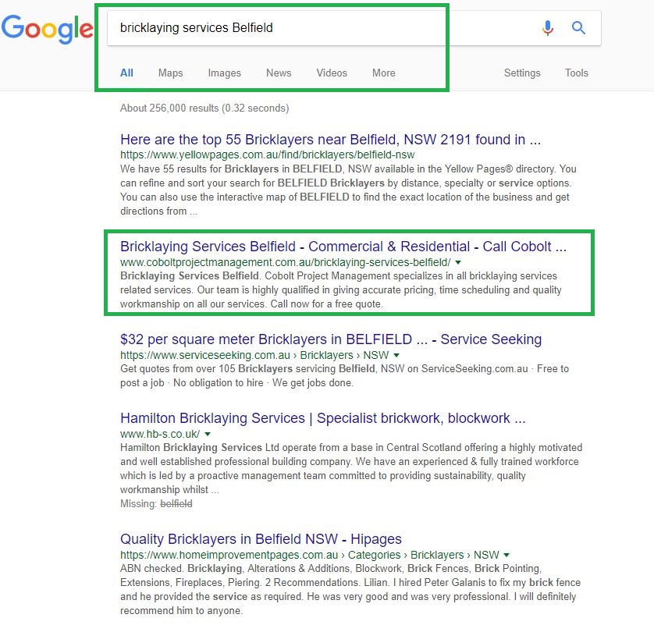
Task: Expand the dropdown arrow beside the Hipages URL
Action: (x=506, y=555)
